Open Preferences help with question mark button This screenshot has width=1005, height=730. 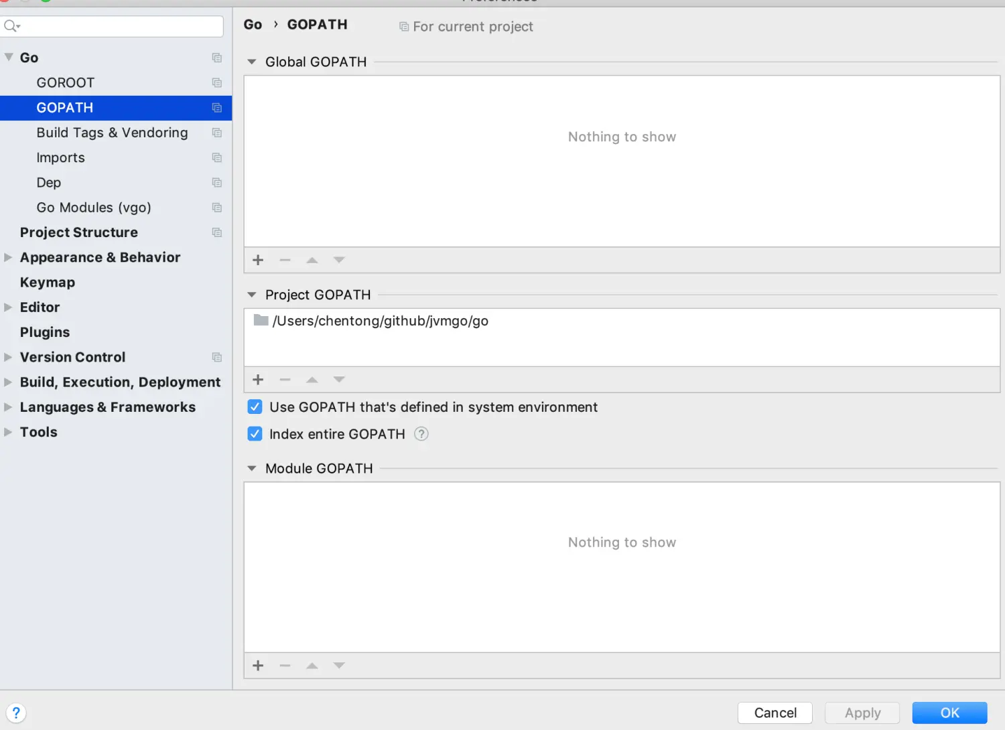16,713
